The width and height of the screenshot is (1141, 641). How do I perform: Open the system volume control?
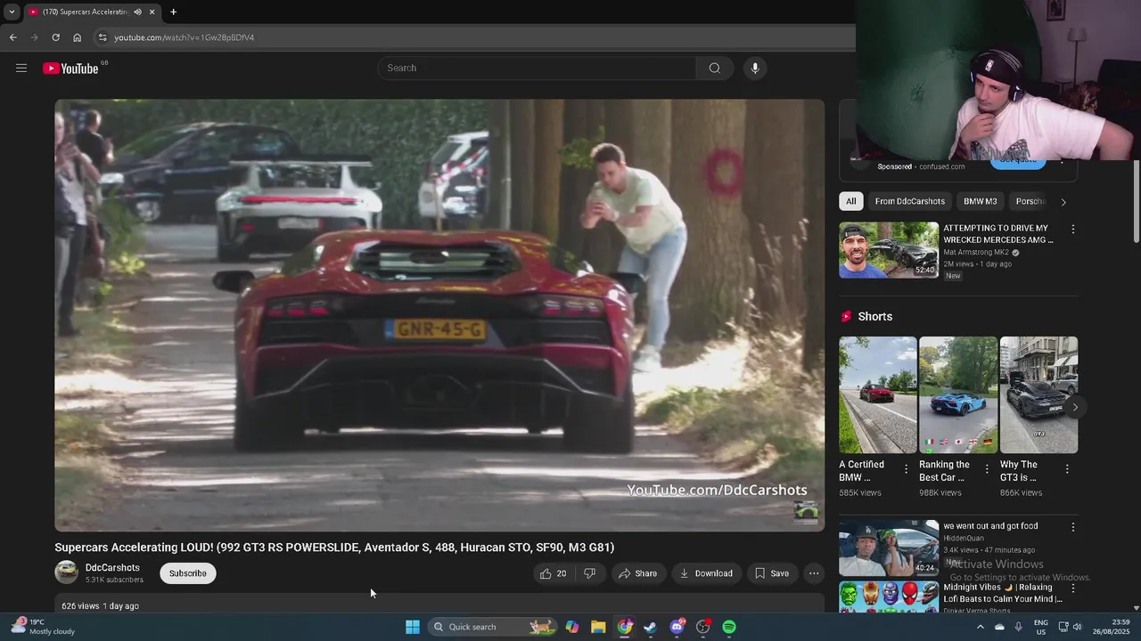[1078, 627]
